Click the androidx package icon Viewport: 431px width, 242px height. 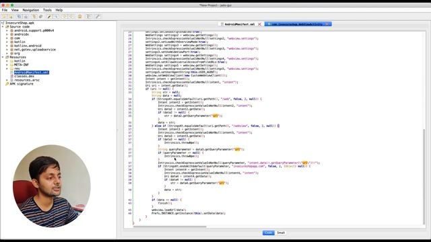[x=12, y=34]
